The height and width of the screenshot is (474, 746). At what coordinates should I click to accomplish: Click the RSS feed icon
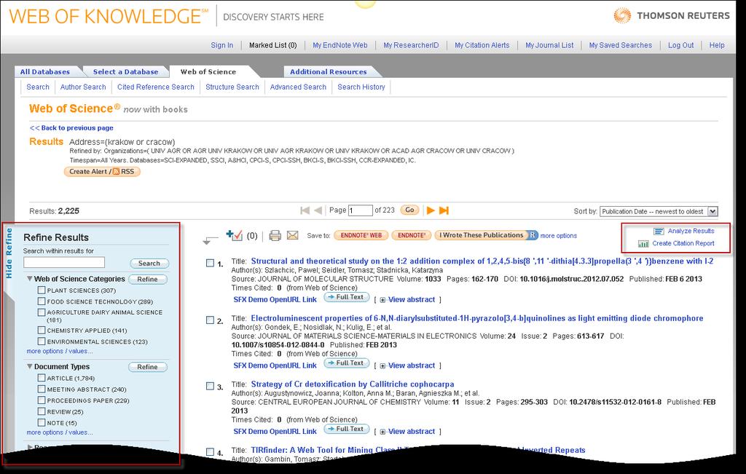tap(116, 171)
